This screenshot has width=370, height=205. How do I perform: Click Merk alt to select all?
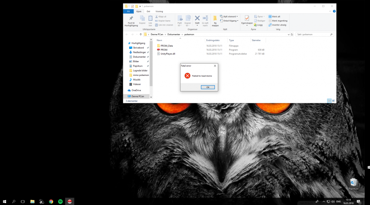click(276, 17)
